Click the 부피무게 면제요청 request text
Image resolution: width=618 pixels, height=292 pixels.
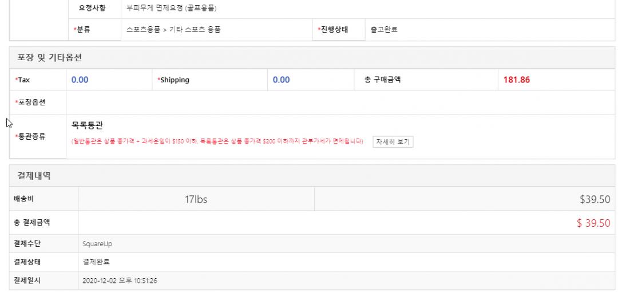click(x=171, y=9)
